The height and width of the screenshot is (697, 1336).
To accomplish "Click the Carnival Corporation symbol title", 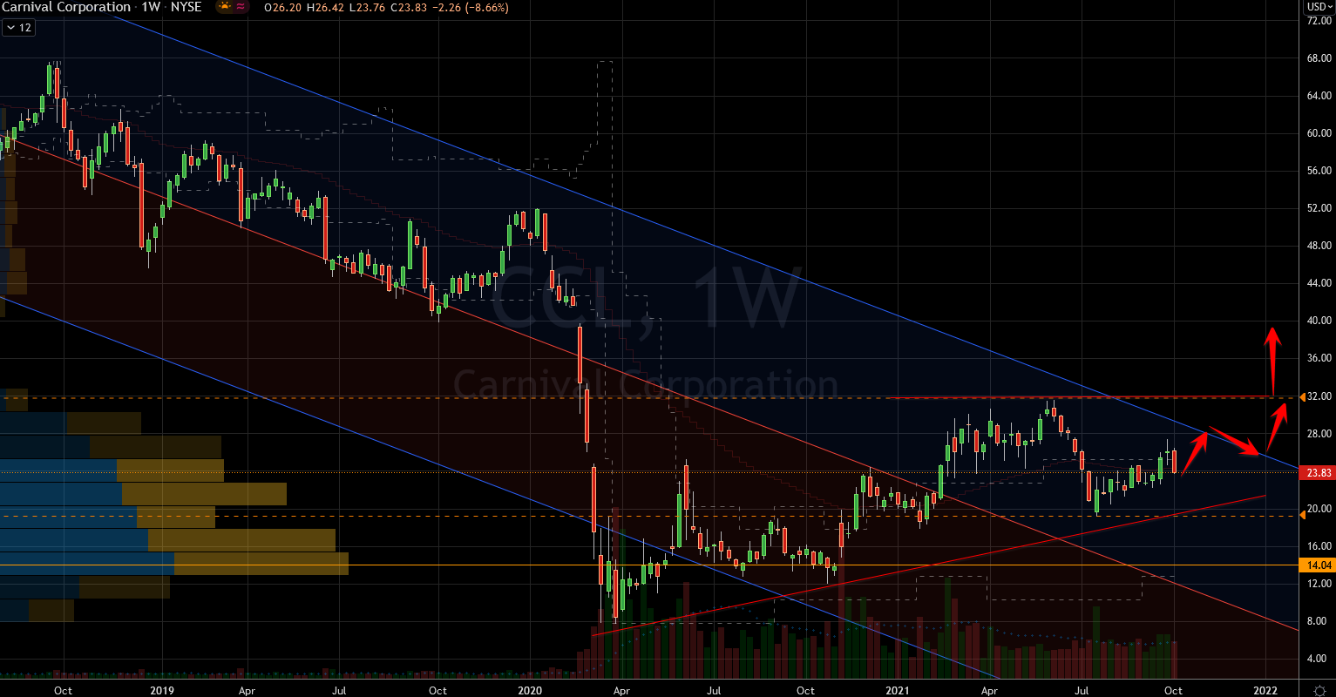I will point(65,7).
